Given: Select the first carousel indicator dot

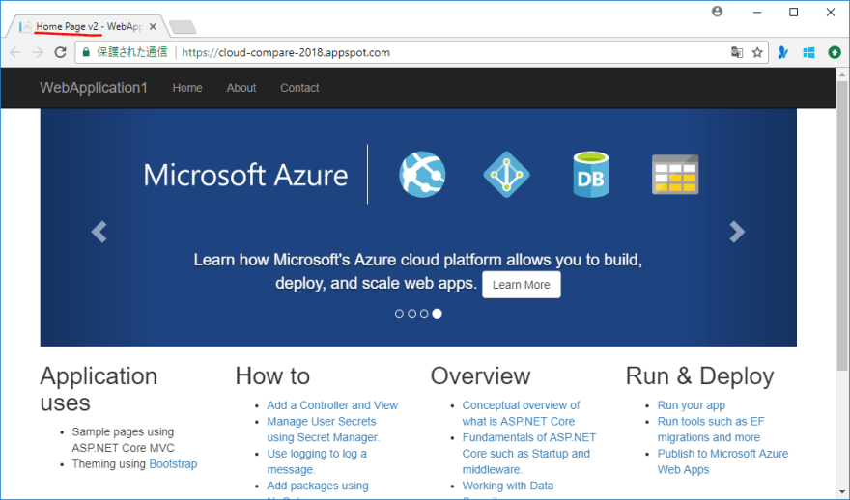Looking at the screenshot, I should click(399, 314).
